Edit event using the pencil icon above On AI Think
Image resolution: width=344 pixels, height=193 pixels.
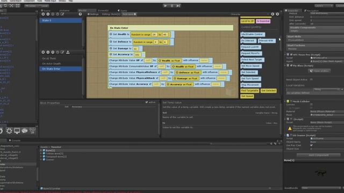(x=62, y=52)
